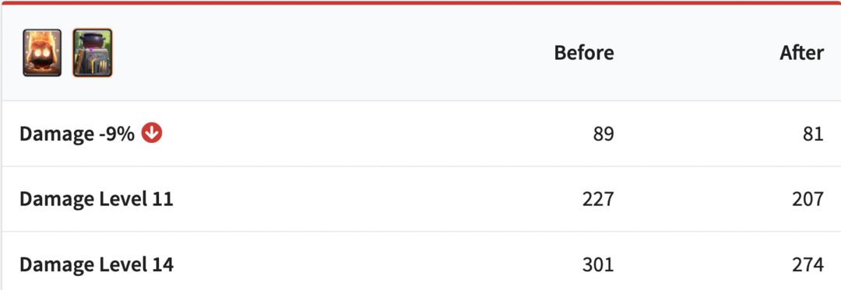
Task: Click the Damage Level 11 label
Action: 96,199
